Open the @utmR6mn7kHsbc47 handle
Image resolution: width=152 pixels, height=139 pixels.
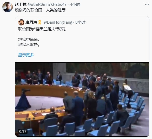pyautogui.click(x=47, y=4)
